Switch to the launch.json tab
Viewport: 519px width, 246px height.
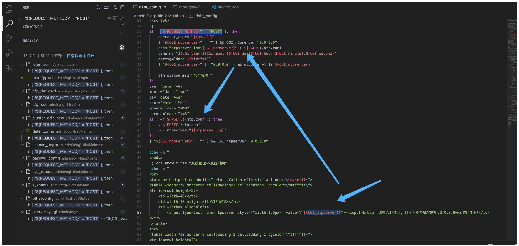click(x=228, y=7)
